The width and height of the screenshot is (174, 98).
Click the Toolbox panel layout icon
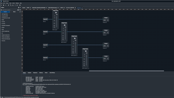(x=19, y=8)
